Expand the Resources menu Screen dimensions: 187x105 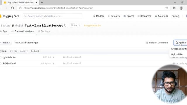[144, 16]
